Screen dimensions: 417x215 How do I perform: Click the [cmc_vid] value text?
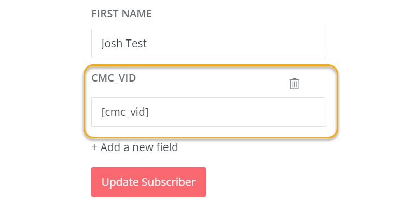(125, 112)
